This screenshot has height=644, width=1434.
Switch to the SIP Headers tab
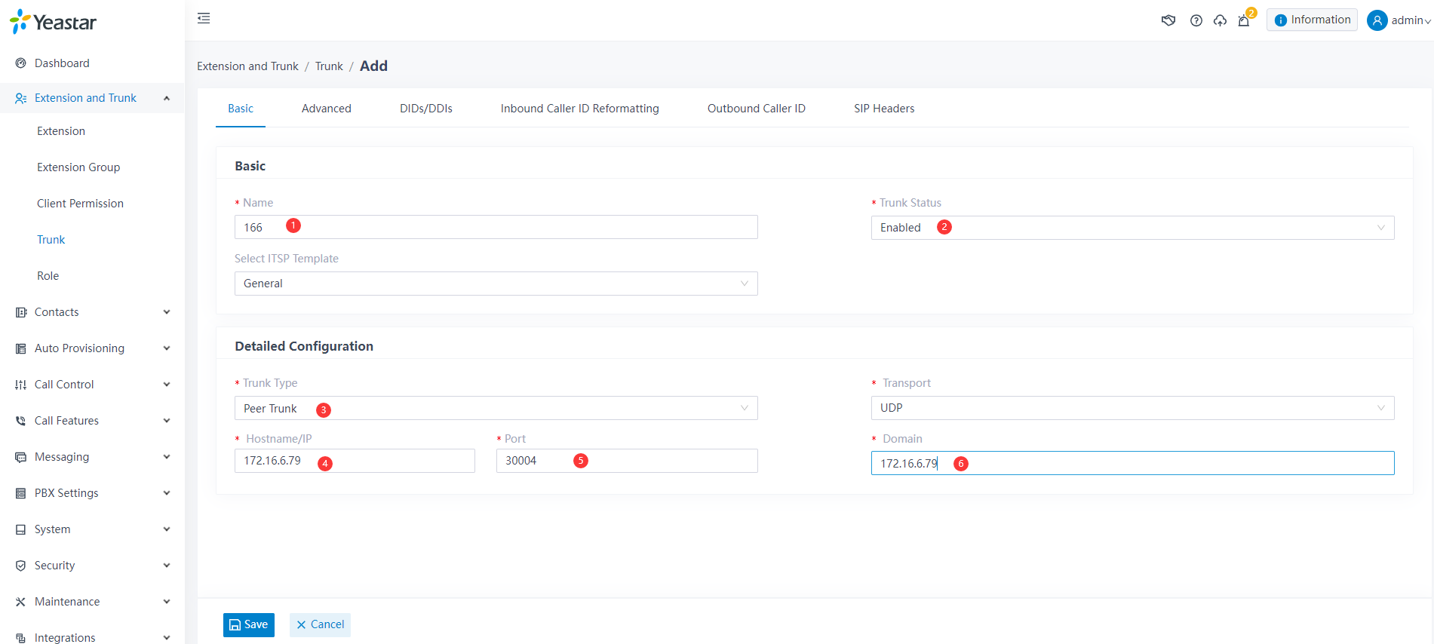pos(884,109)
